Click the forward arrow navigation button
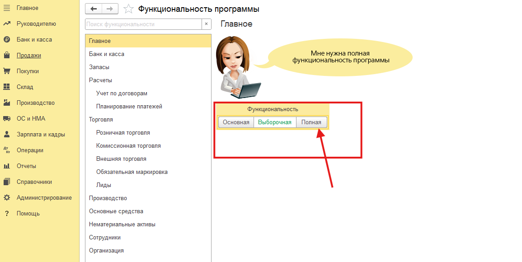 tap(110, 9)
